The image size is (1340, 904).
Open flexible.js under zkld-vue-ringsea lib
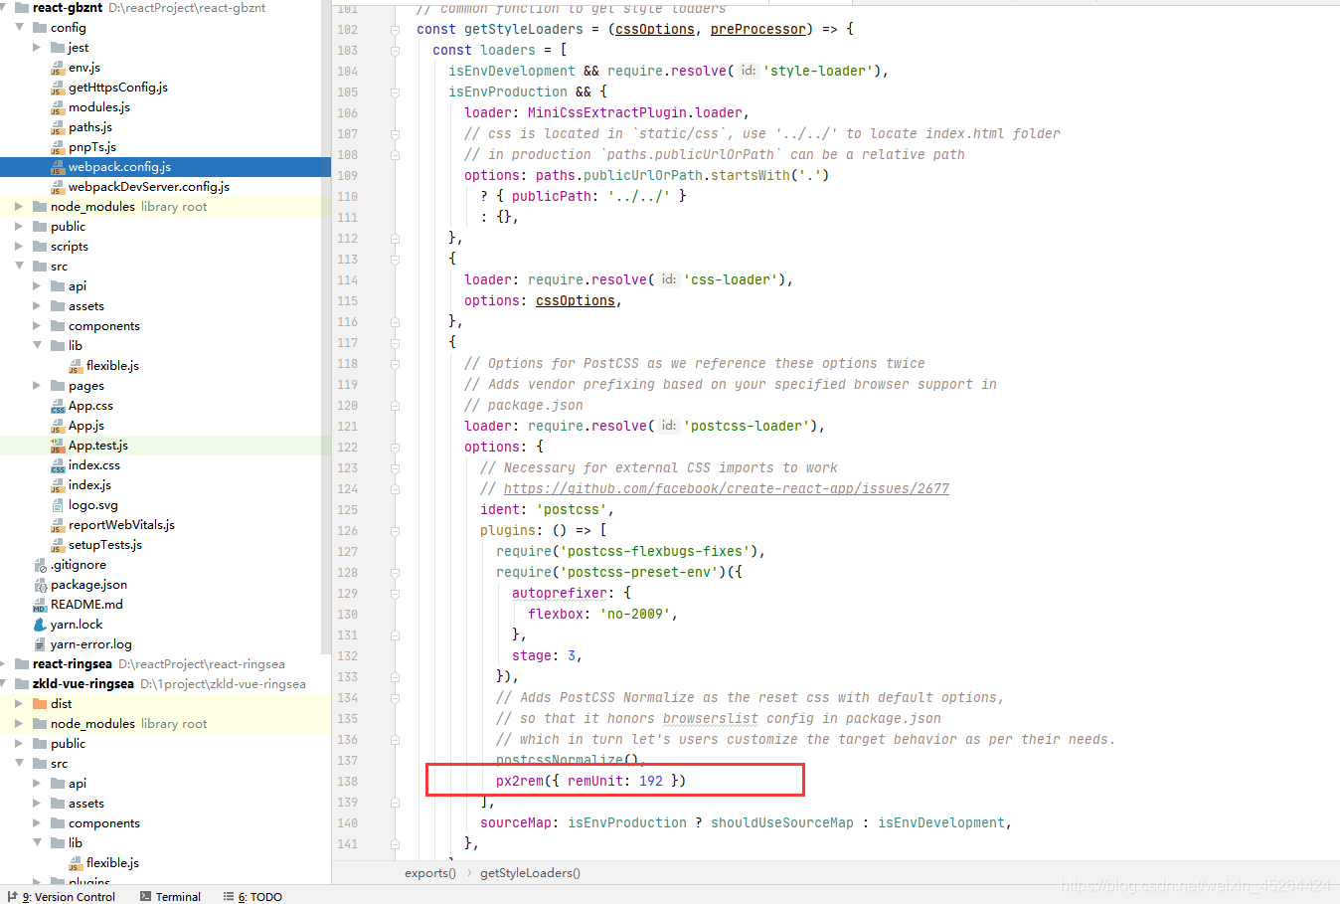[x=112, y=863]
